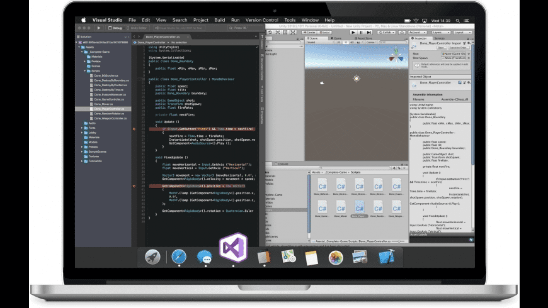Viewport: 548px width, 308px height.
Task: Click Unity step frame button
Action: click(368, 32)
